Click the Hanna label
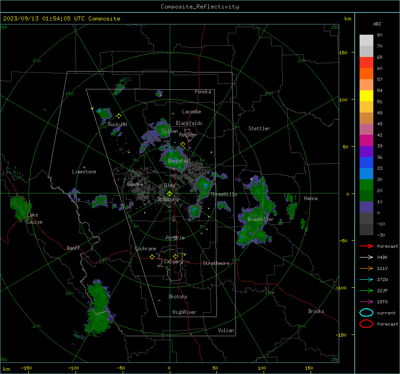 pyautogui.click(x=311, y=198)
